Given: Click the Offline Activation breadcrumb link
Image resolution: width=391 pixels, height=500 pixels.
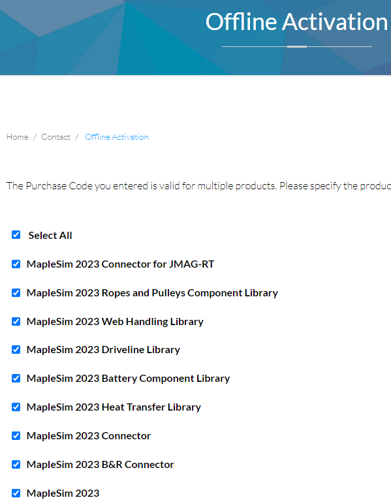Looking at the screenshot, I should 117,137.
